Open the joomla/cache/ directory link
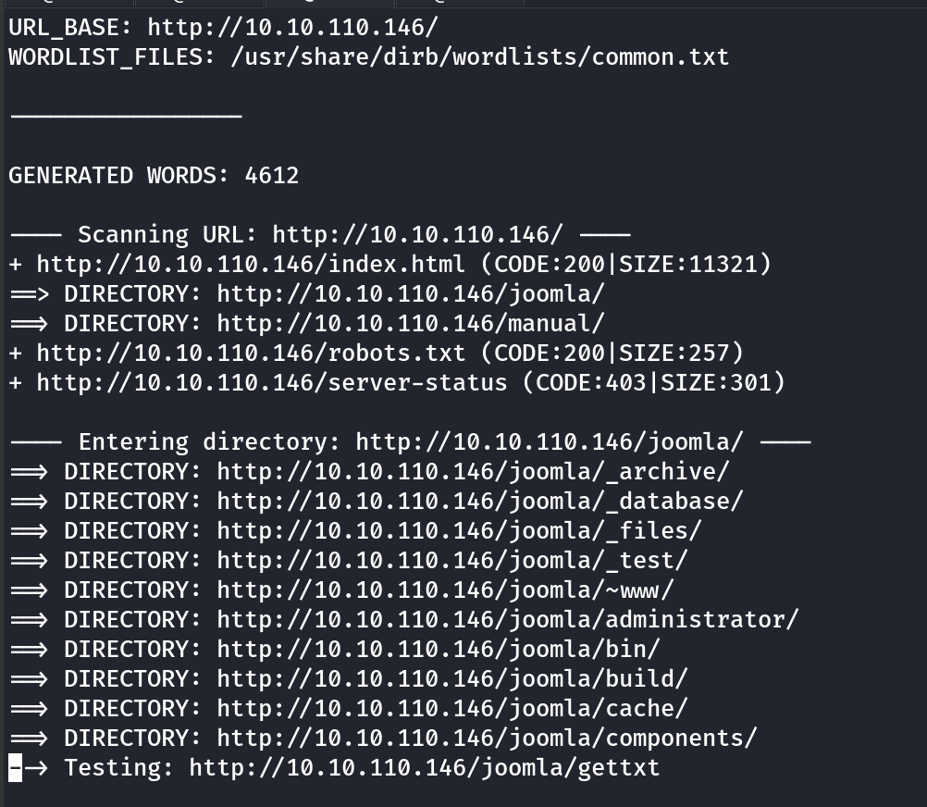Screen dimensions: 927x807 point(452,708)
